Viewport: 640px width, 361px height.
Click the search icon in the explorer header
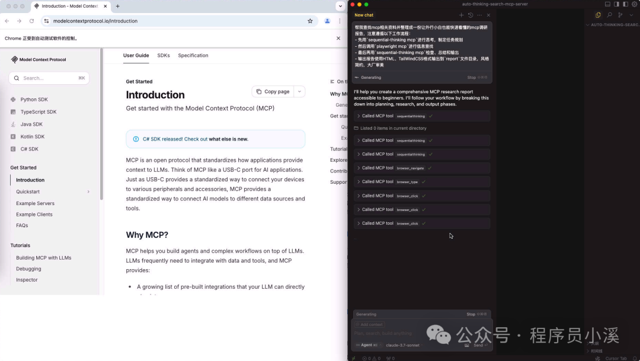click(x=609, y=14)
